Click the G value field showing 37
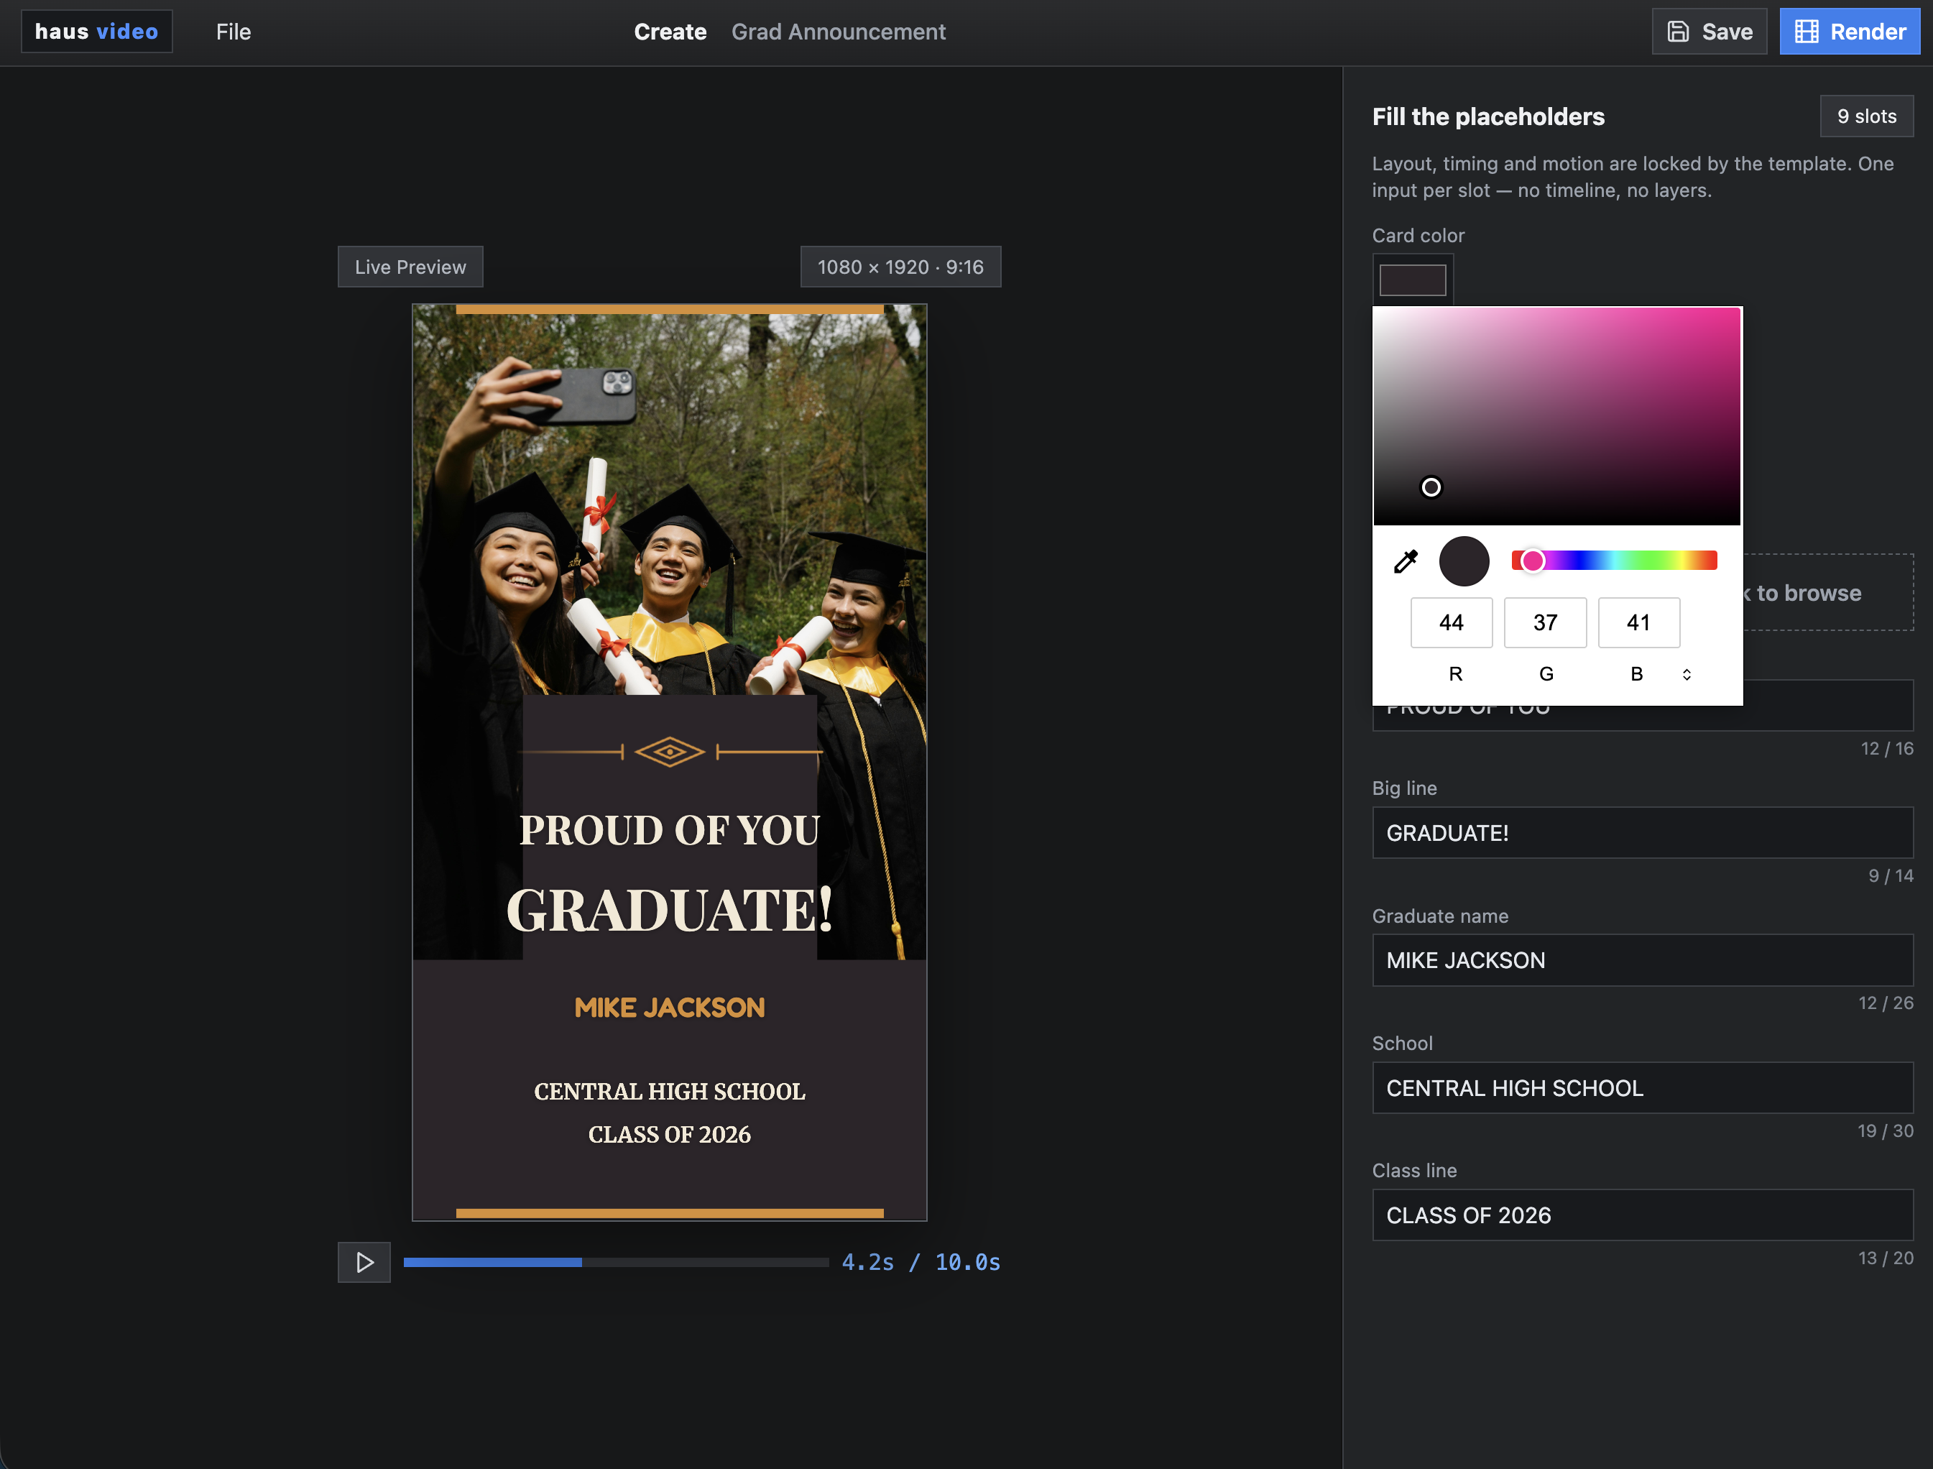Viewport: 1933px width, 1469px height. click(x=1544, y=622)
